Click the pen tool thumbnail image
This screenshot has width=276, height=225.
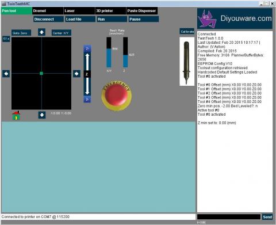pyautogui.click(x=187, y=62)
